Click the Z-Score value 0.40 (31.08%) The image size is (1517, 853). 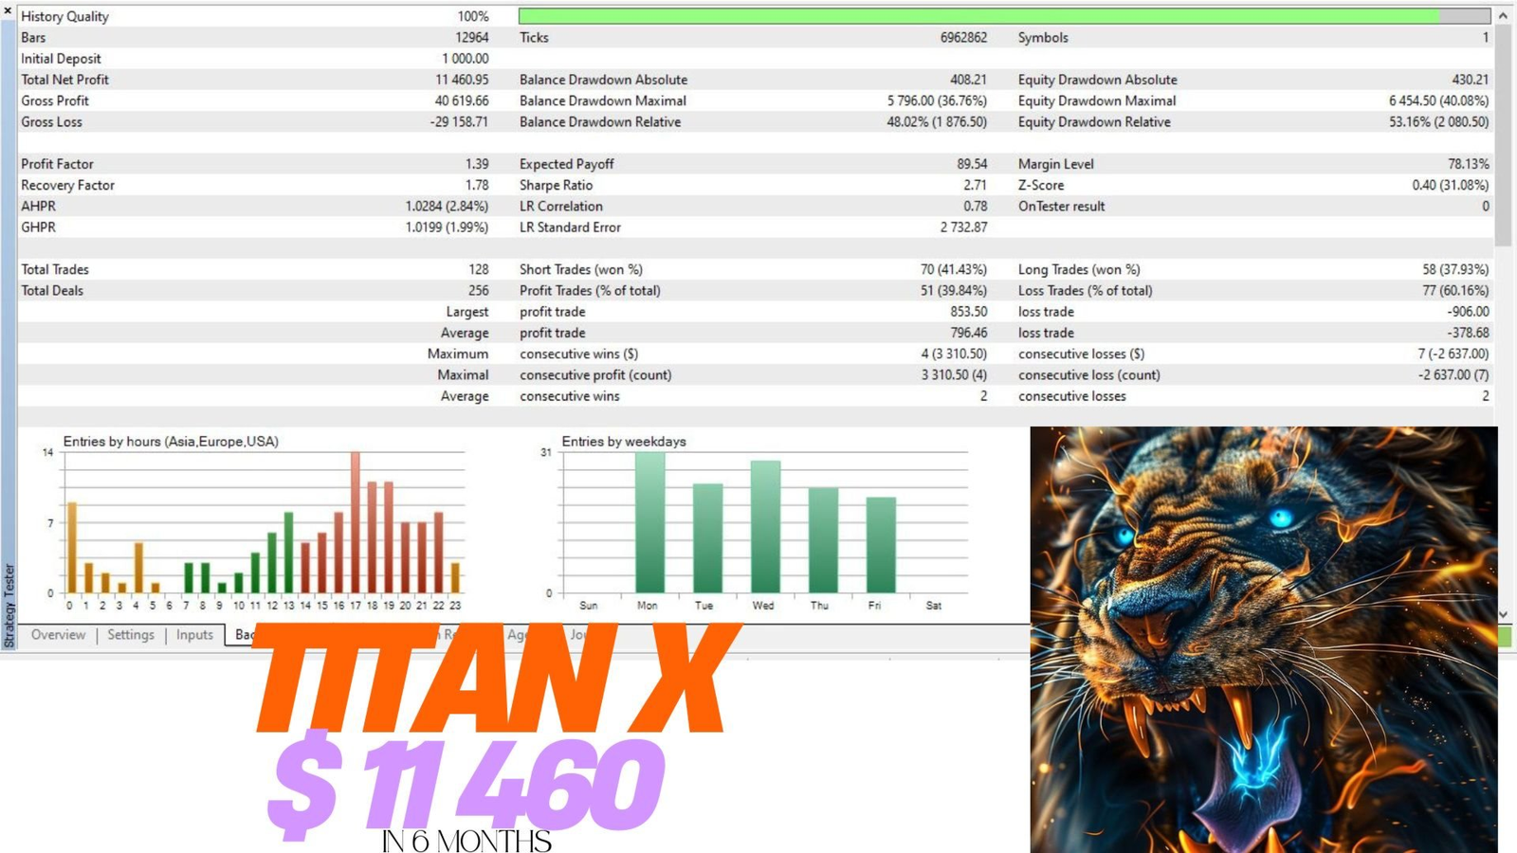point(1451,185)
